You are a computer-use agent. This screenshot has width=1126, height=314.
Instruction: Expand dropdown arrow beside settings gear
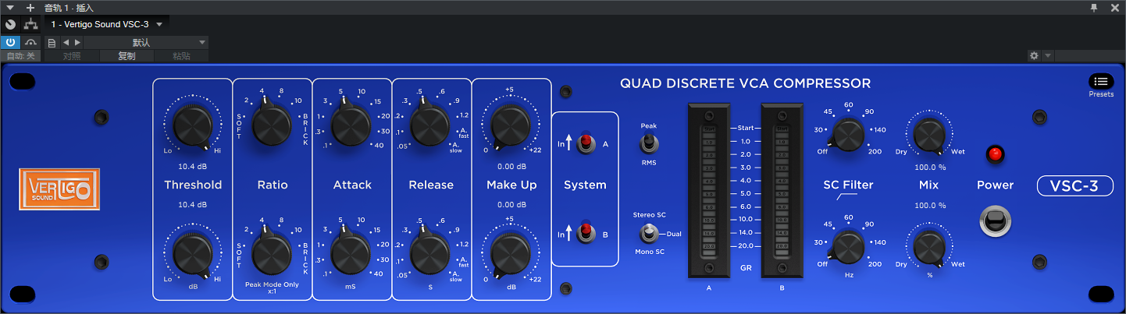[x=1048, y=56]
